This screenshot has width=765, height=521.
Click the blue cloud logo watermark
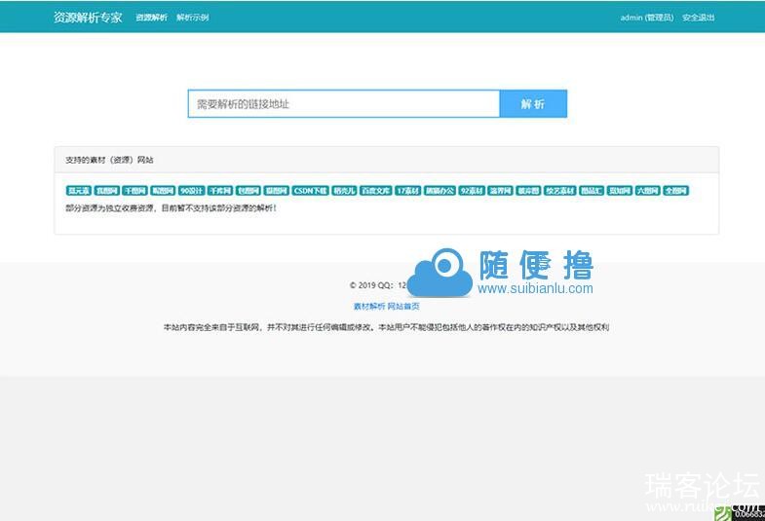(439, 272)
